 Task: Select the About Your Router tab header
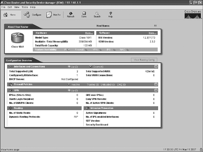click(18, 27)
